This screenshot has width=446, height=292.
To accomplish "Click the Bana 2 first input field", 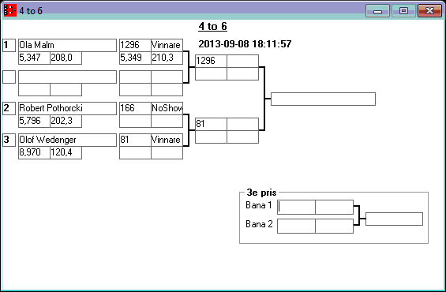I will [x=296, y=226].
